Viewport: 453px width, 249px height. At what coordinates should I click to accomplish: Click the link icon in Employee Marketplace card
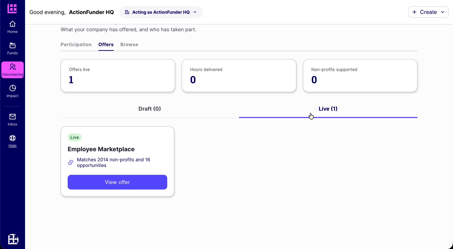click(71, 162)
